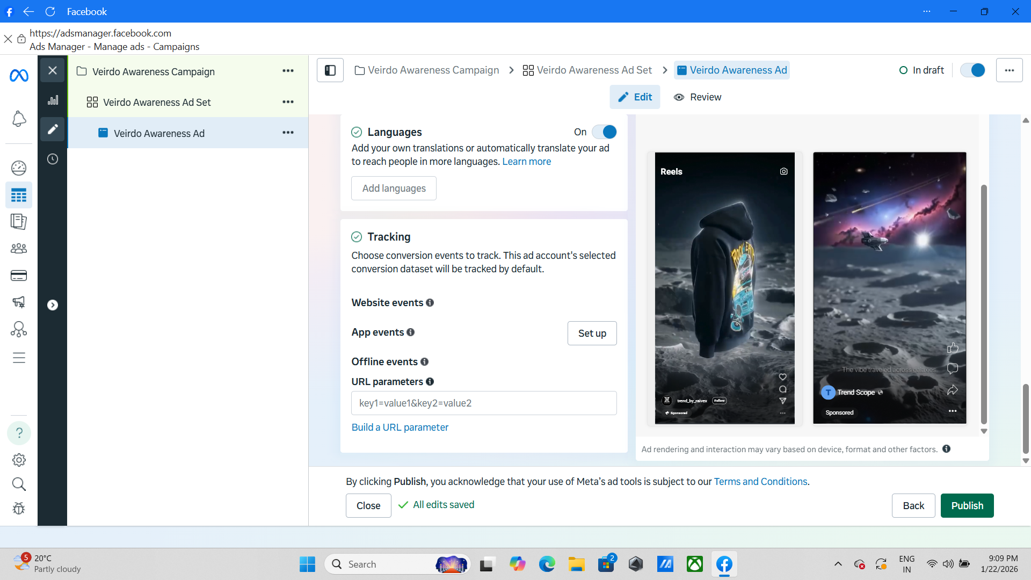
Task: Open Help question mark icon
Action: [19, 433]
